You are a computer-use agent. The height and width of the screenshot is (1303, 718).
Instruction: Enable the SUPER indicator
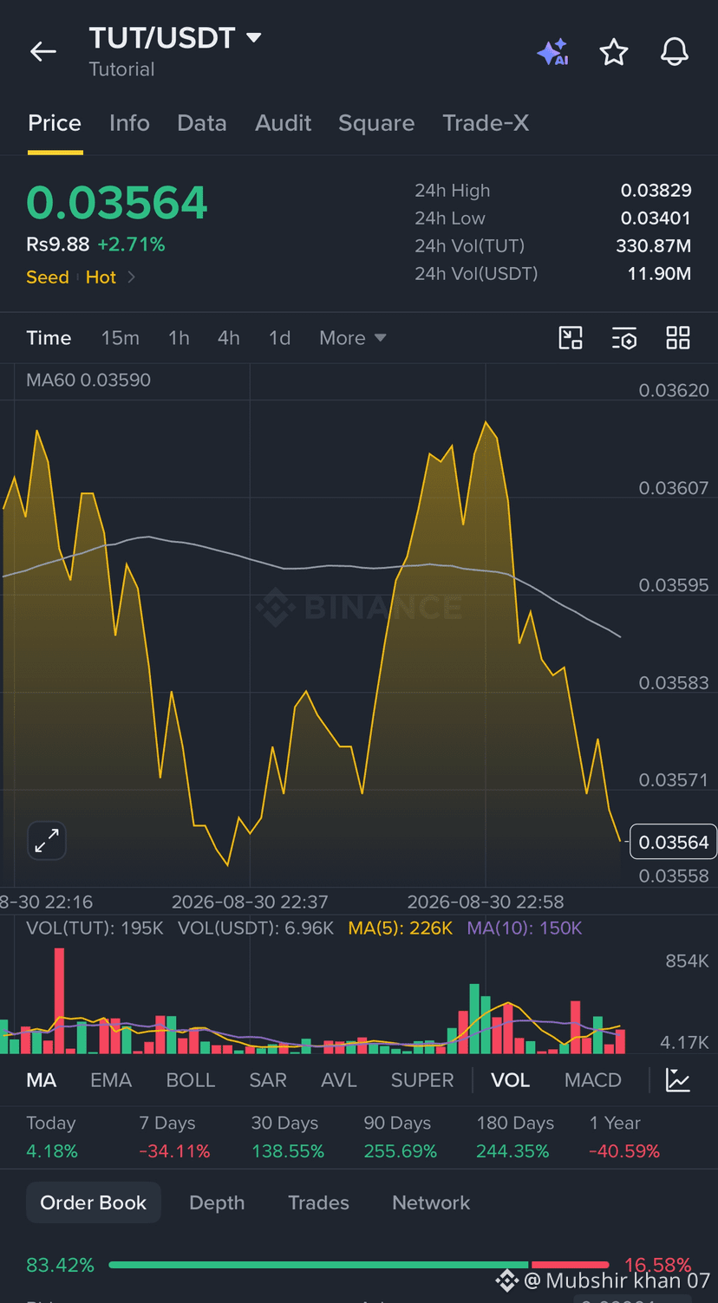point(422,1080)
